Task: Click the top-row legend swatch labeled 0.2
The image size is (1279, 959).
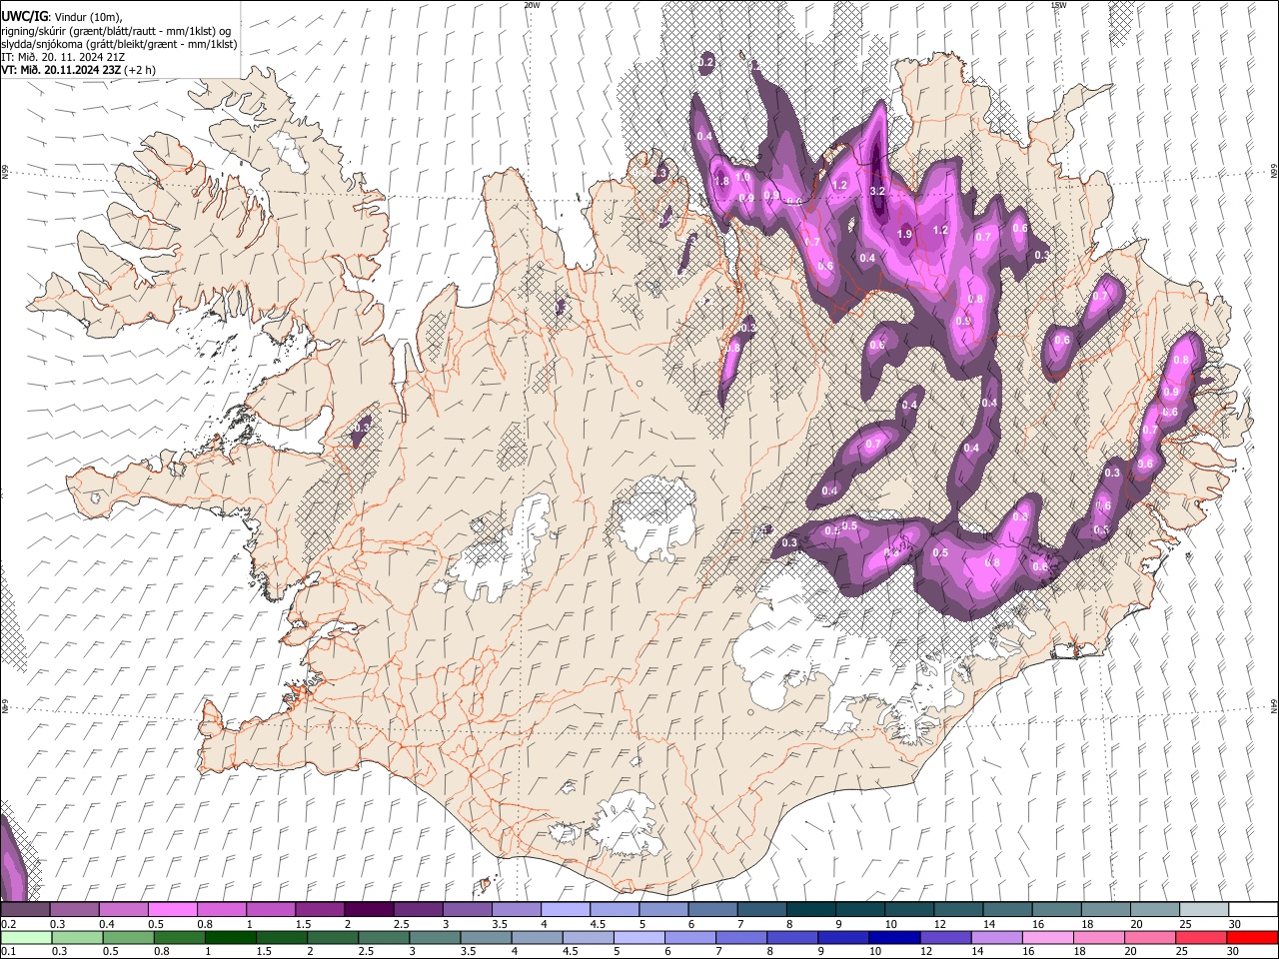Action: click(x=25, y=909)
